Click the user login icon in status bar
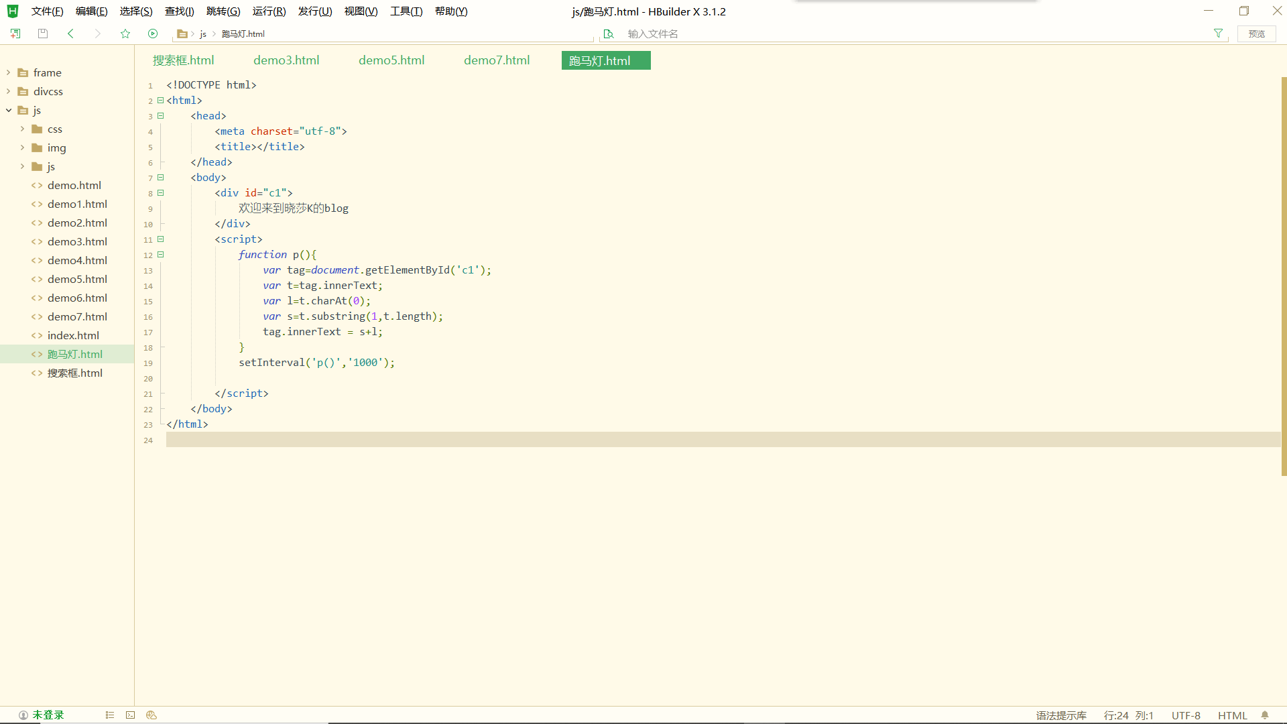Image resolution: width=1287 pixels, height=724 pixels. [x=23, y=715]
